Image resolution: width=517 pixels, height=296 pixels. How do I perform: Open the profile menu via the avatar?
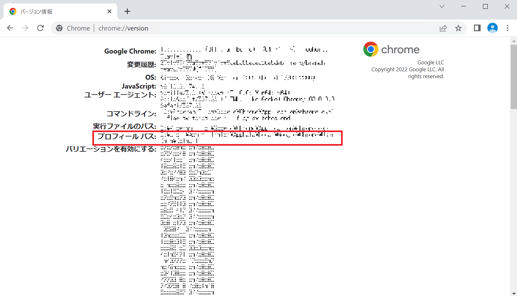[492, 28]
